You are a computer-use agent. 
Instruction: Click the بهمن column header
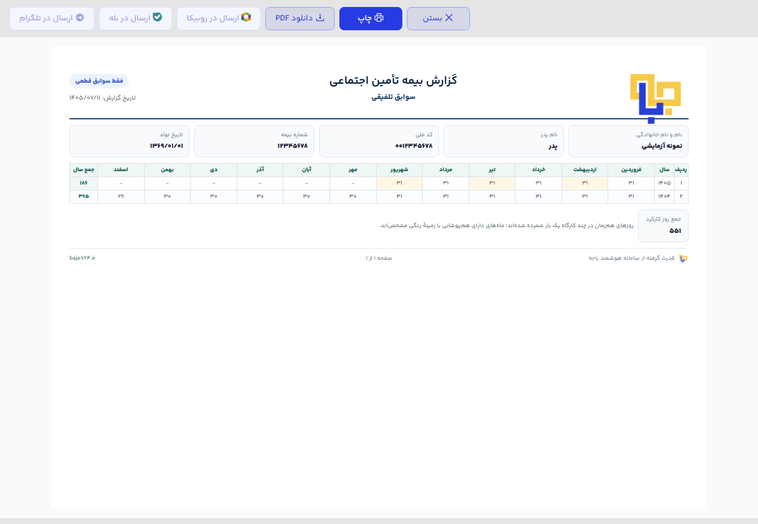tap(167, 170)
